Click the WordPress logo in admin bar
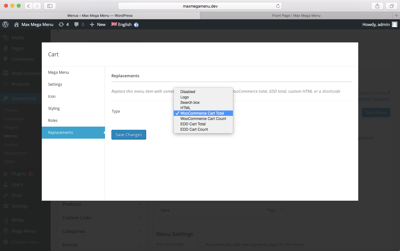Screen dimensions: 400x251 coord(5,24)
